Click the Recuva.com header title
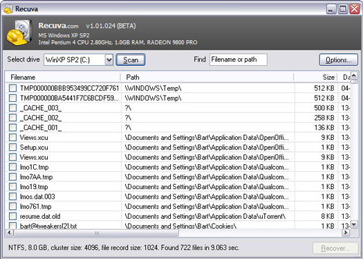The width and height of the screenshot is (363, 259). 58,26
